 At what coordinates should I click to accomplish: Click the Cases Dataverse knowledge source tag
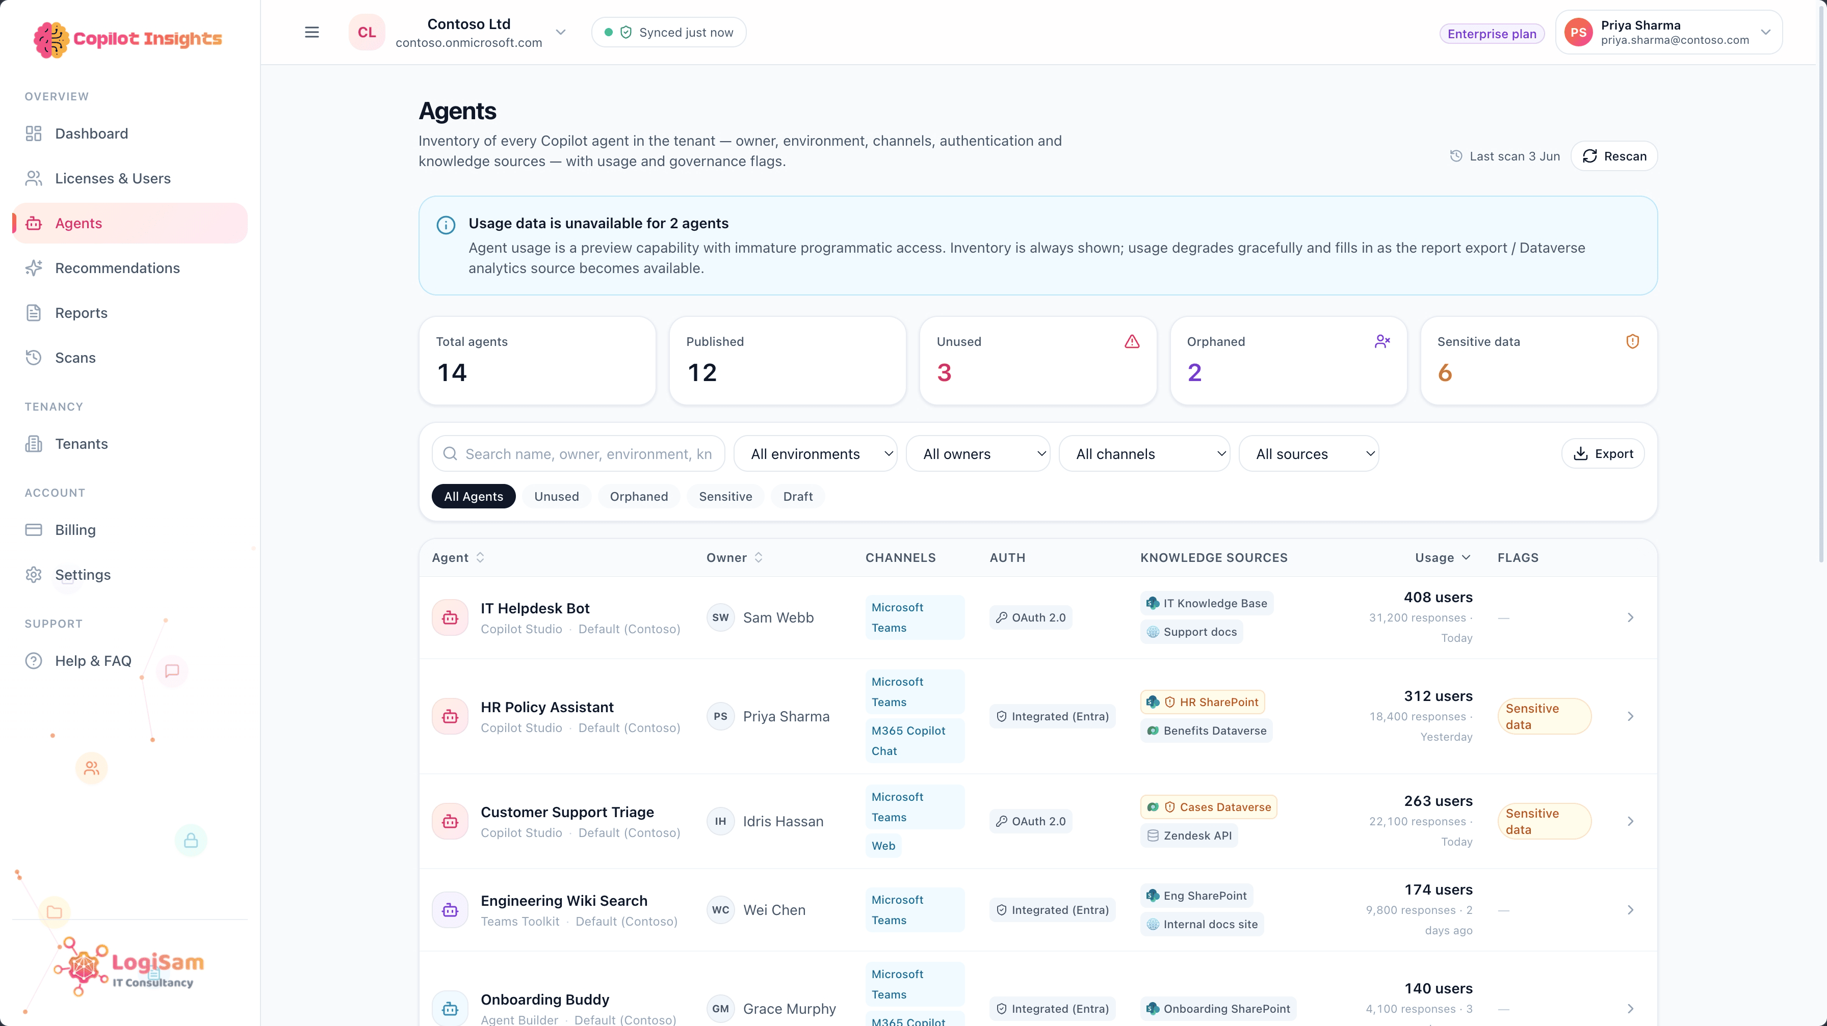[x=1209, y=807]
